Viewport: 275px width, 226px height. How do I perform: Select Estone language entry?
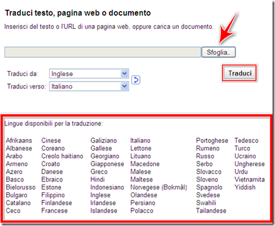pos(51,187)
